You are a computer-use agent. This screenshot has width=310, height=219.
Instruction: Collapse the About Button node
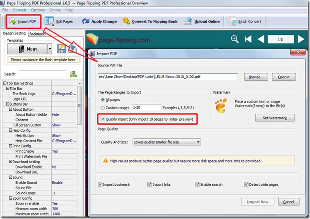[x=11, y=109]
